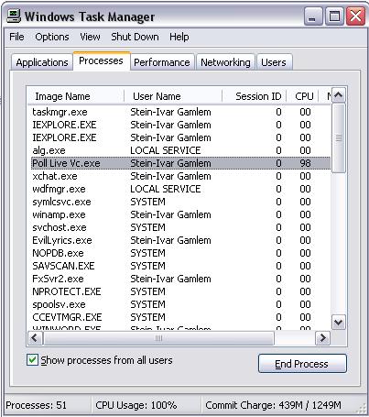The height and width of the screenshot is (417, 369).
Task: Select the NPROTECT.EXE process
Action: pos(180,291)
